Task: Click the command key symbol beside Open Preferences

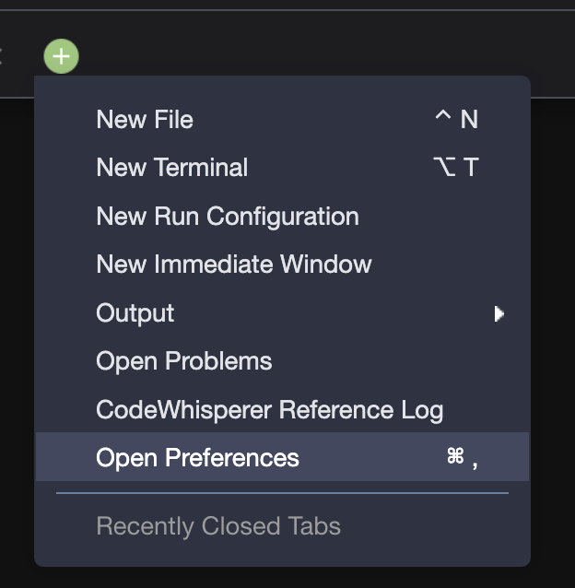Action: (x=455, y=455)
